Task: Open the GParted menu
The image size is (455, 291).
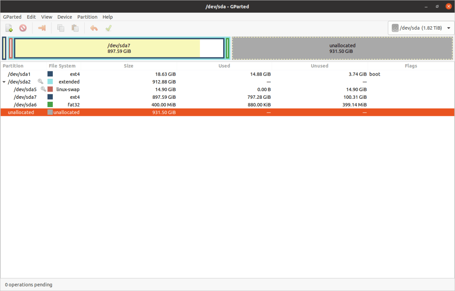Action: click(12, 17)
